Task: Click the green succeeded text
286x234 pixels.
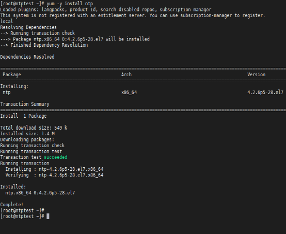Action: [x=56, y=157]
